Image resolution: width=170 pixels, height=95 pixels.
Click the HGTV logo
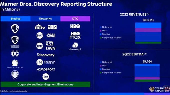click(40, 27)
